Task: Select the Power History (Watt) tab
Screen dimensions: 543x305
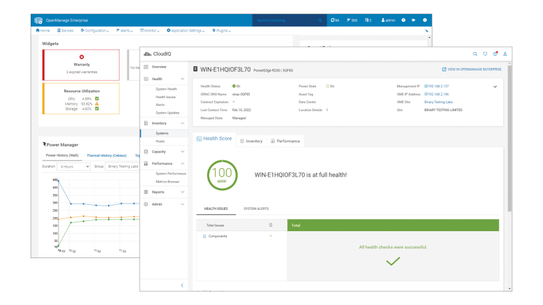Action: (62, 155)
